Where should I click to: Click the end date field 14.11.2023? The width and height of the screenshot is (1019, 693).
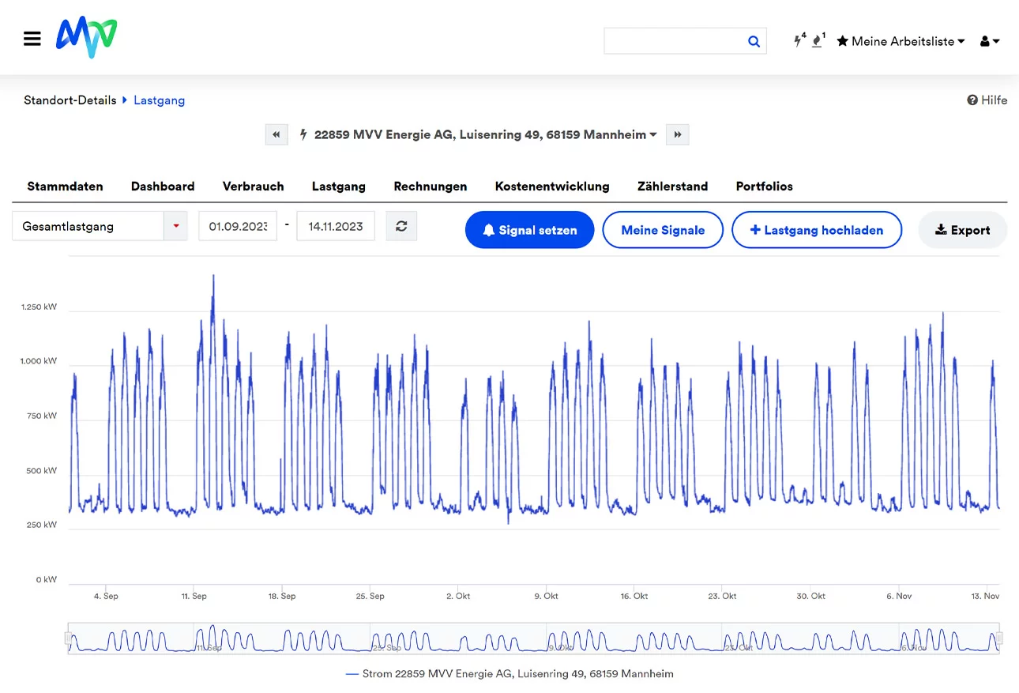pos(336,226)
